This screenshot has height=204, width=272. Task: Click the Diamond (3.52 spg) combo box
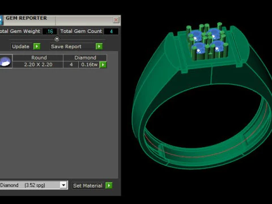point(33,185)
